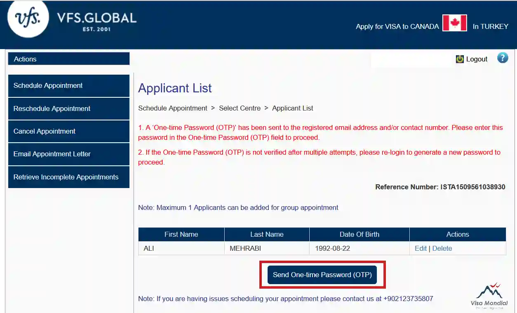Choose Cancel Appointment in the sidebar
The width and height of the screenshot is (517, 313).
69,132
